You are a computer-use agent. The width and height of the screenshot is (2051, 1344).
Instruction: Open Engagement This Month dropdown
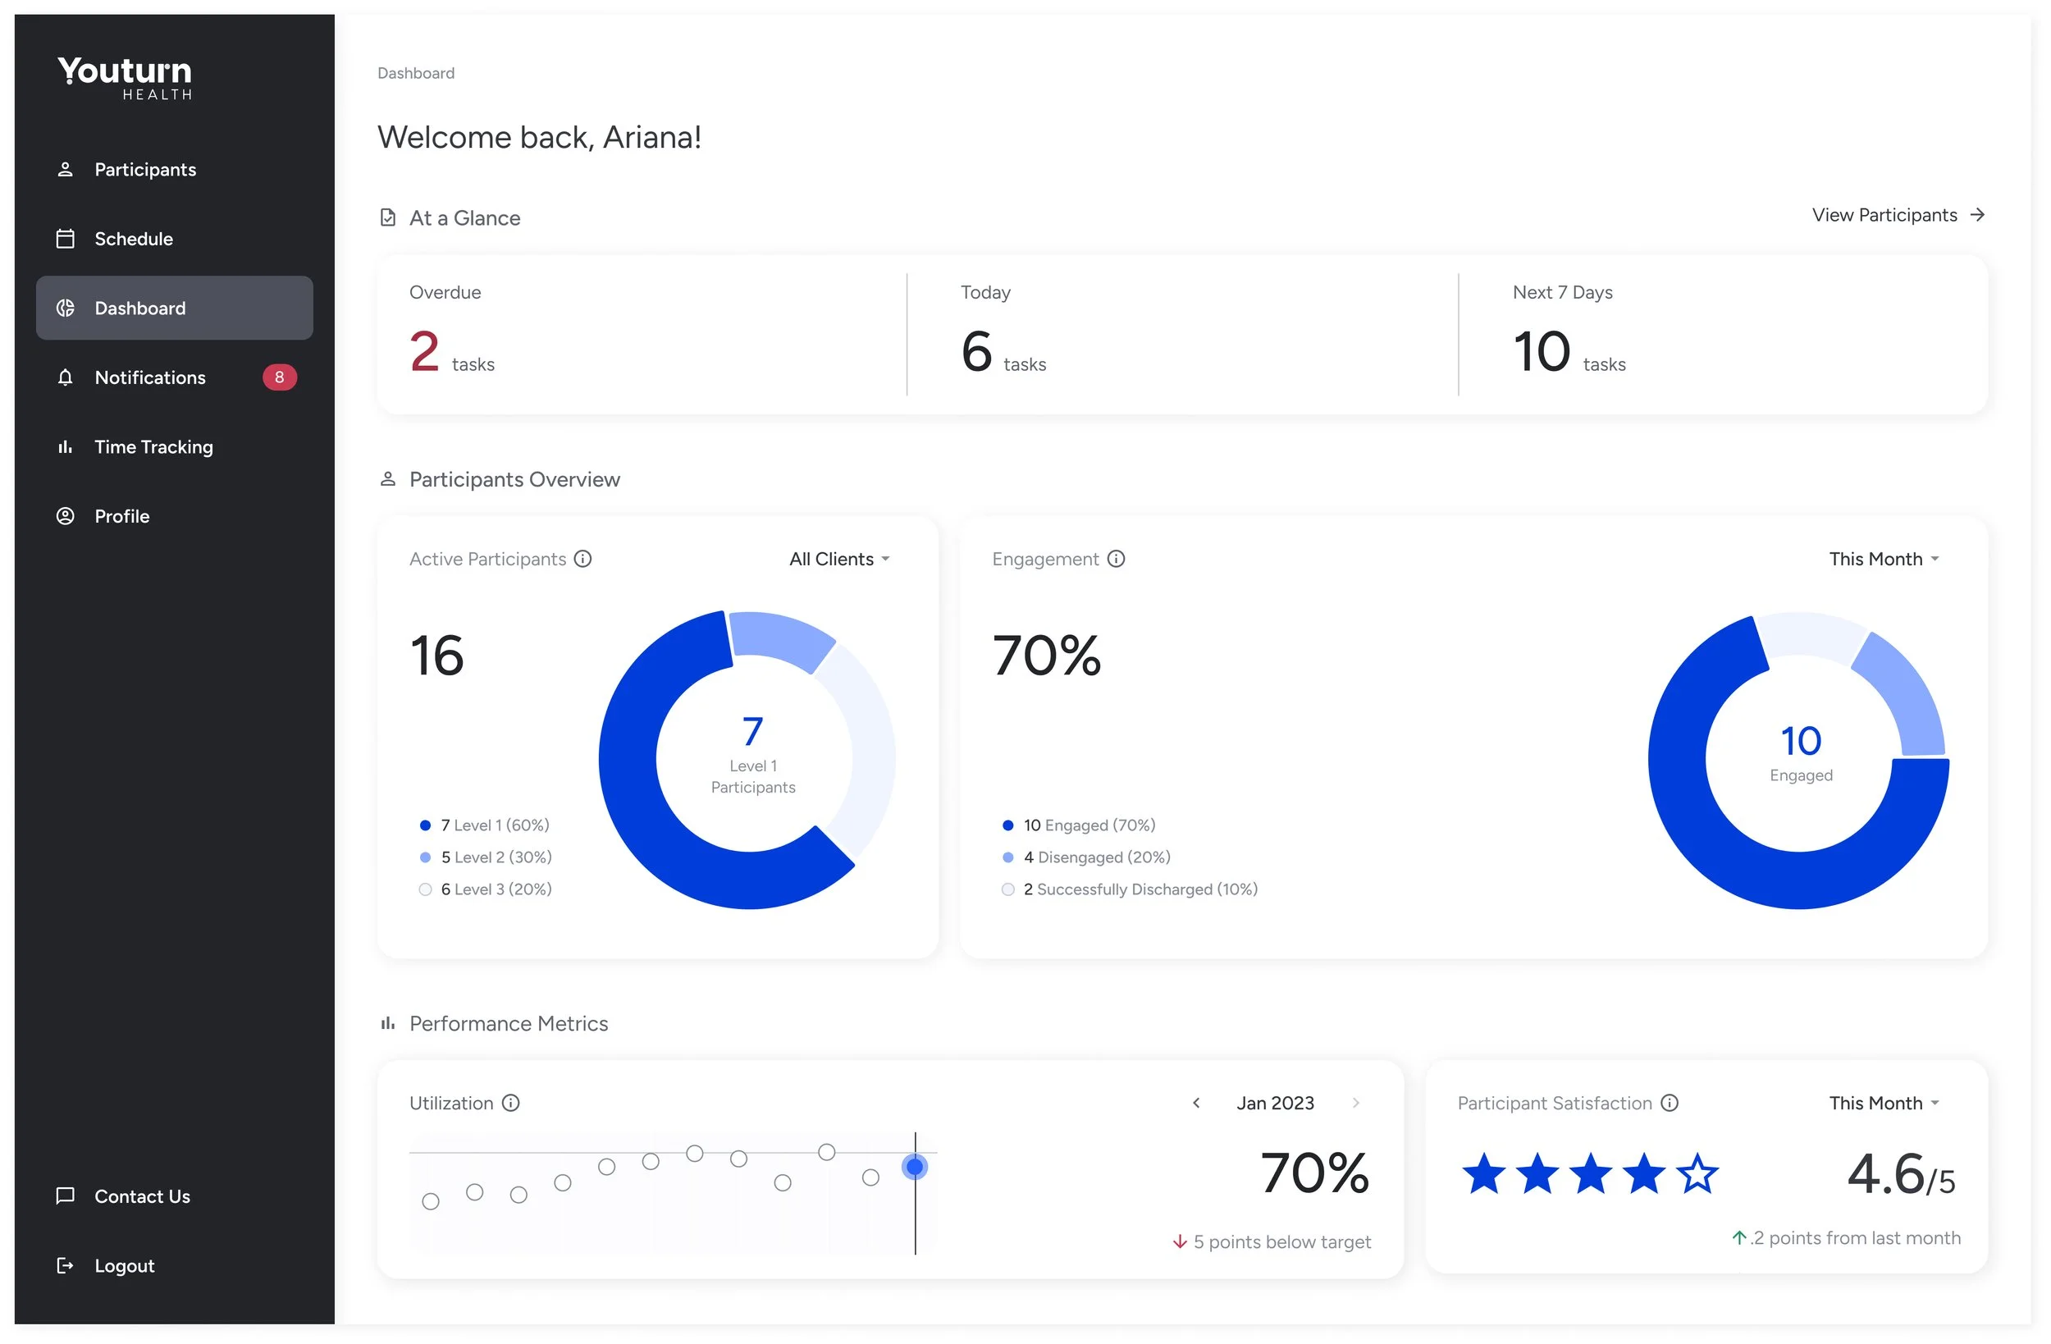pyautogui.click(x=1883, y=559)
